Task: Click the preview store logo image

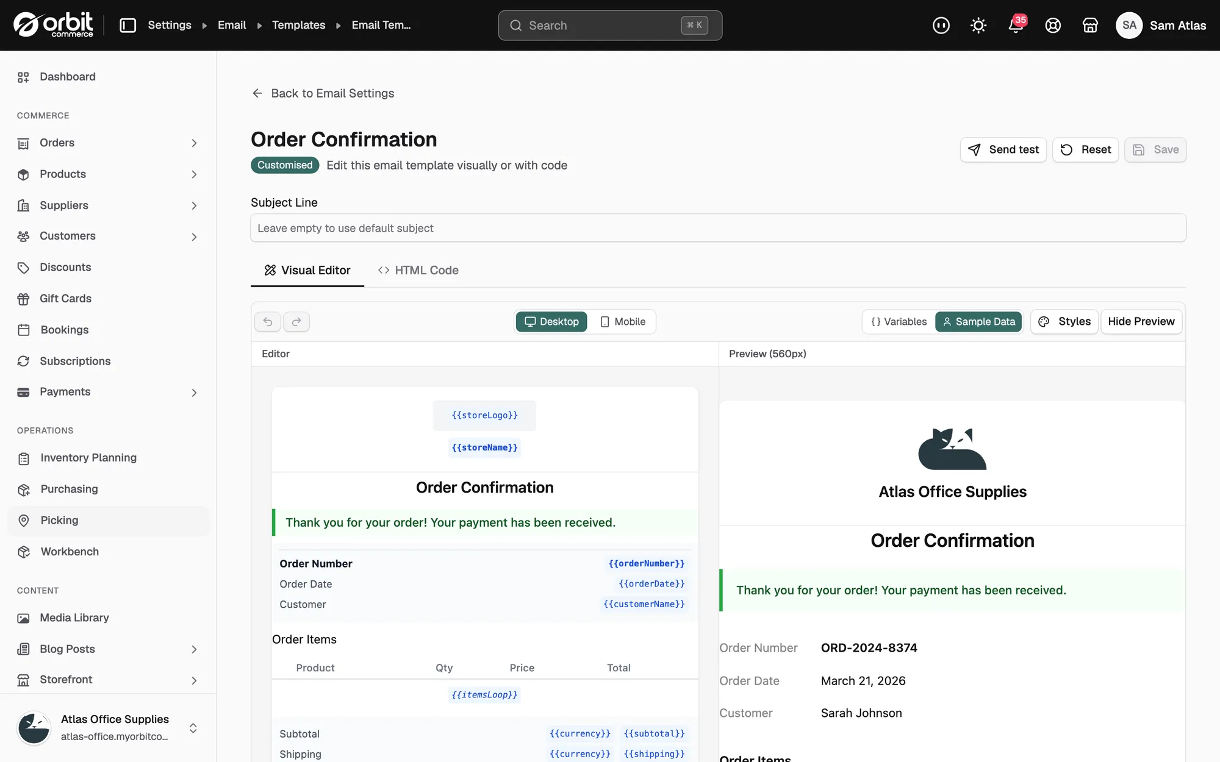Action: 952,449
